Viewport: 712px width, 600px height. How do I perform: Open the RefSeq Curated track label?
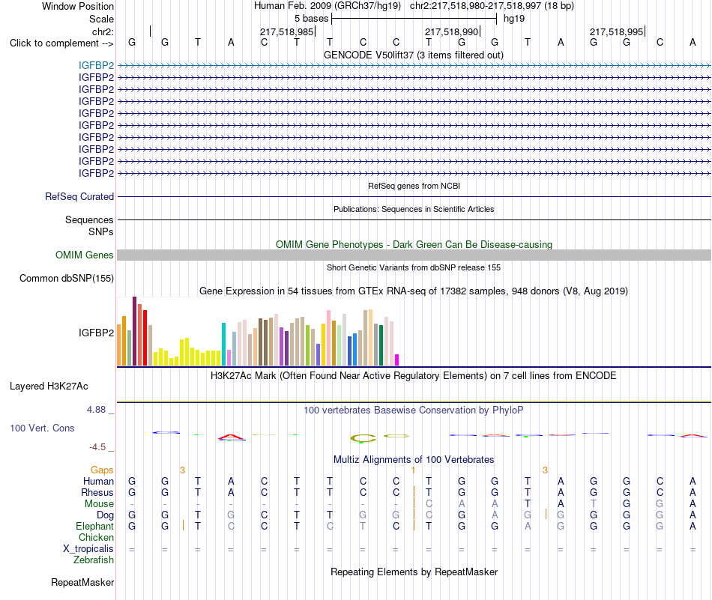coord(79,196)
